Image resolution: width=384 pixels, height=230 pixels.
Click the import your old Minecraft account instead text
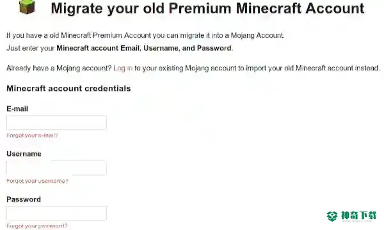point(313,68)
